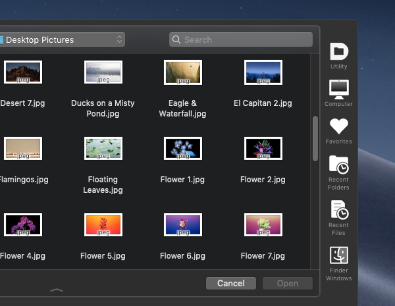Click the search magnifier icon
The height and width of the screenshot is (306, 395).
(177, 40)
